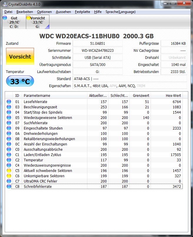Open the Bearbeiten menu

(25, 12)
